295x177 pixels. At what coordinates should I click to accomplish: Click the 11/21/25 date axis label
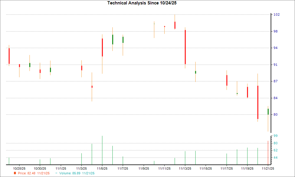click(268, 168)
